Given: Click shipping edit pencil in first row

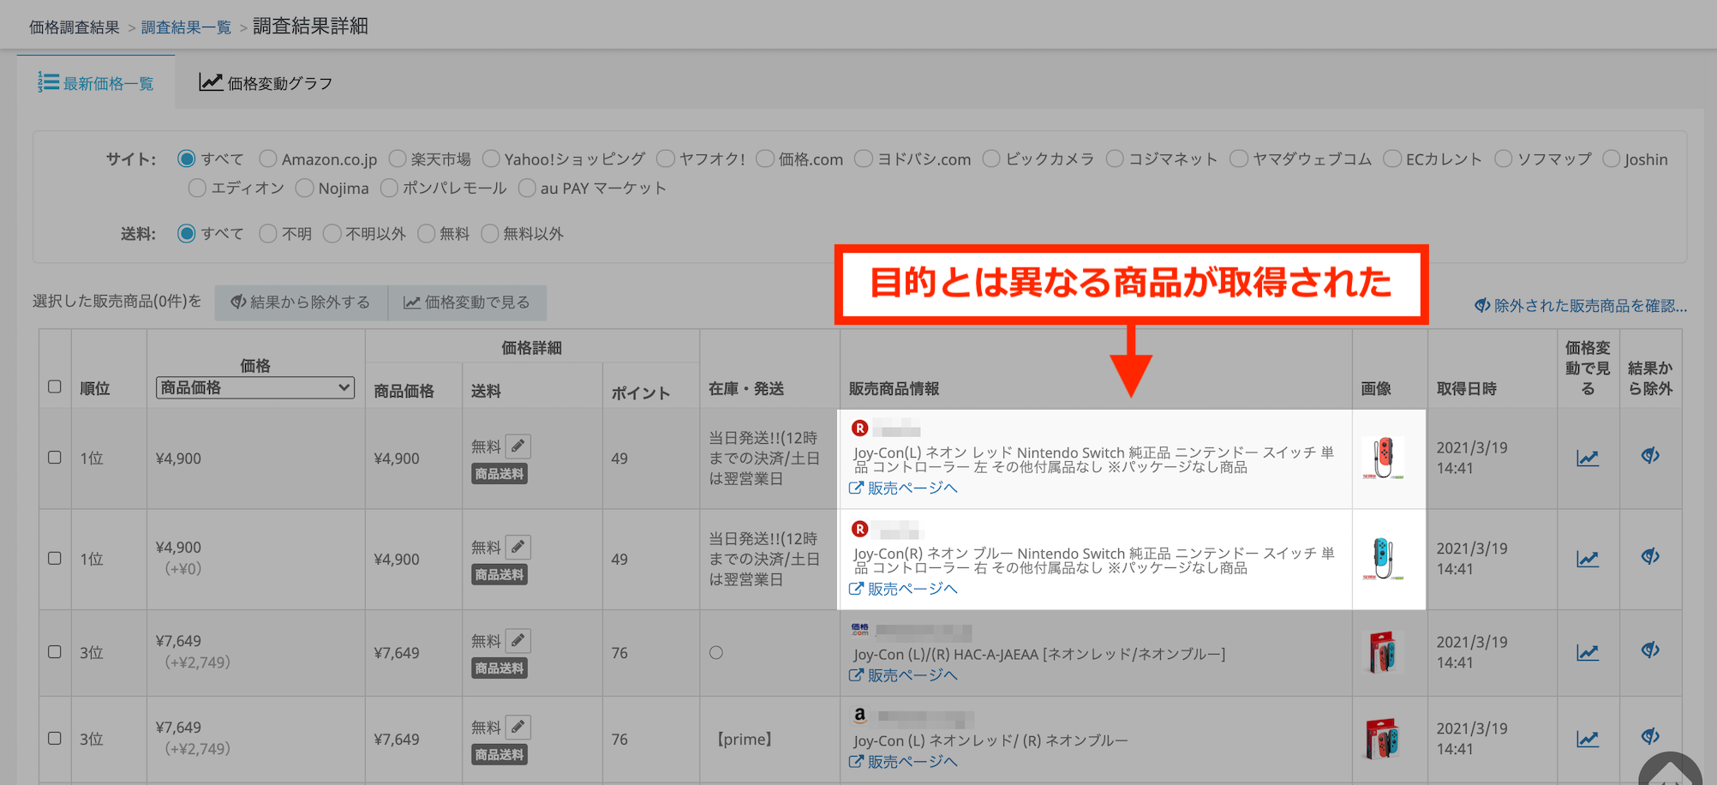Looking at the screenshot, I should click(x=517, y=446).
